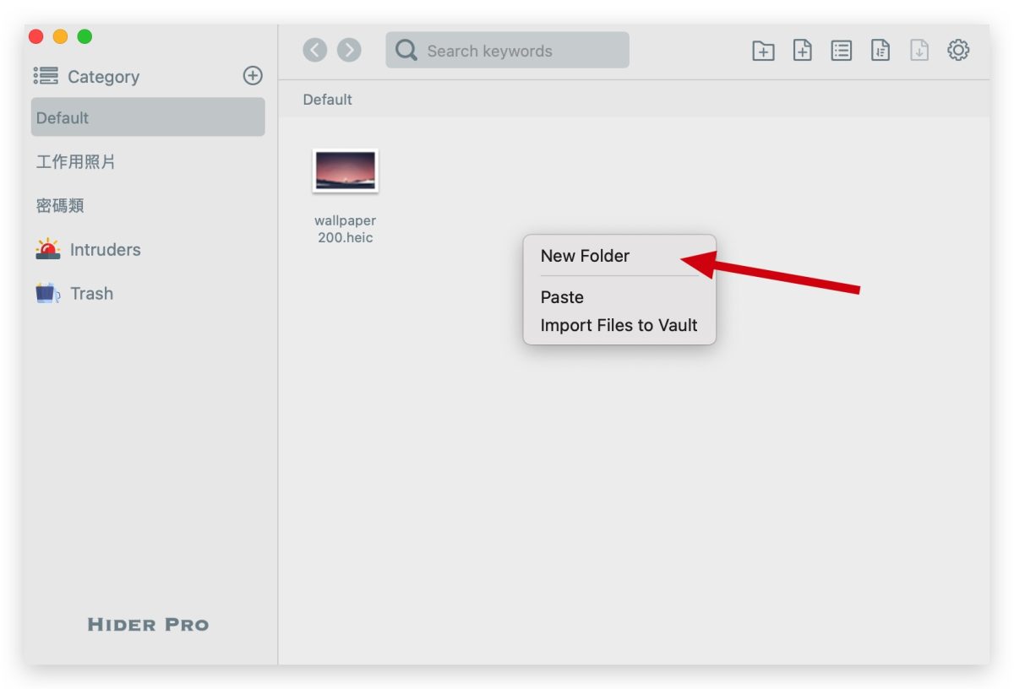Select the wallpaper200.heic thumbnail
Image resolution: width=1014 pixels, height=689 pixels.
click(345, 171)
